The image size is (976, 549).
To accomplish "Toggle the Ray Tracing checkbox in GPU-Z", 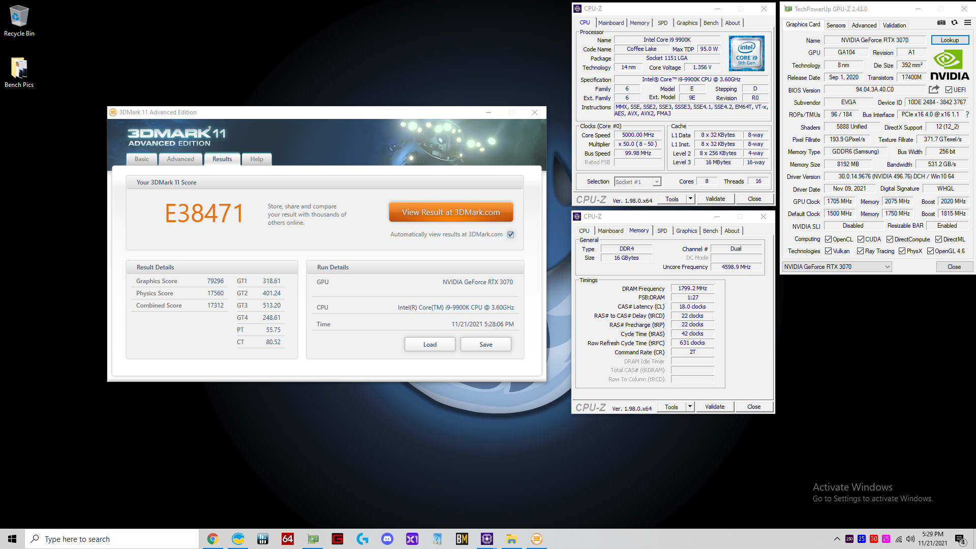I will pos(860,251).
